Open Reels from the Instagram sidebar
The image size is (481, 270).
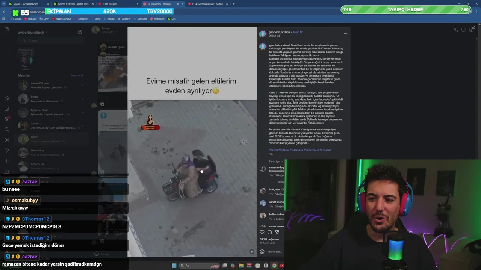6,109
